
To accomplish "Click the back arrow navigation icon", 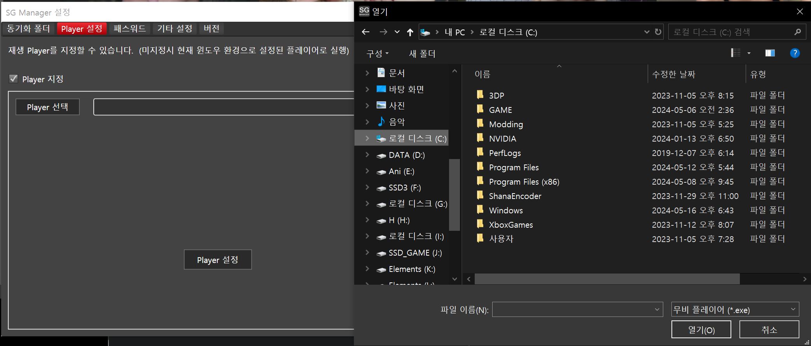I will (365, 32).
